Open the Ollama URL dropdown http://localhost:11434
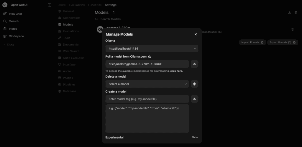Image resolution: width=302 pixels, height=147 pixels. [x=152, y=49]
